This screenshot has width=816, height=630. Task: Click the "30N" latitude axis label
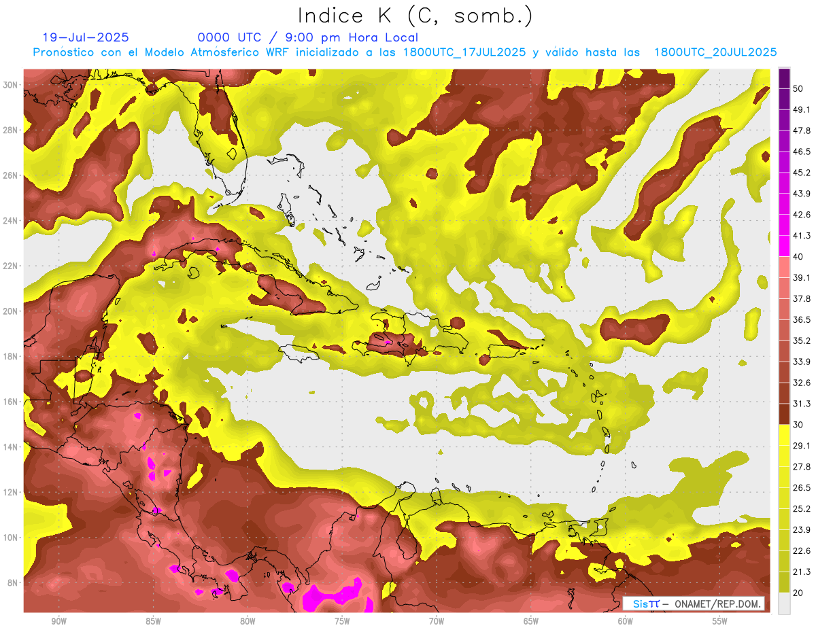coord(10,85)
